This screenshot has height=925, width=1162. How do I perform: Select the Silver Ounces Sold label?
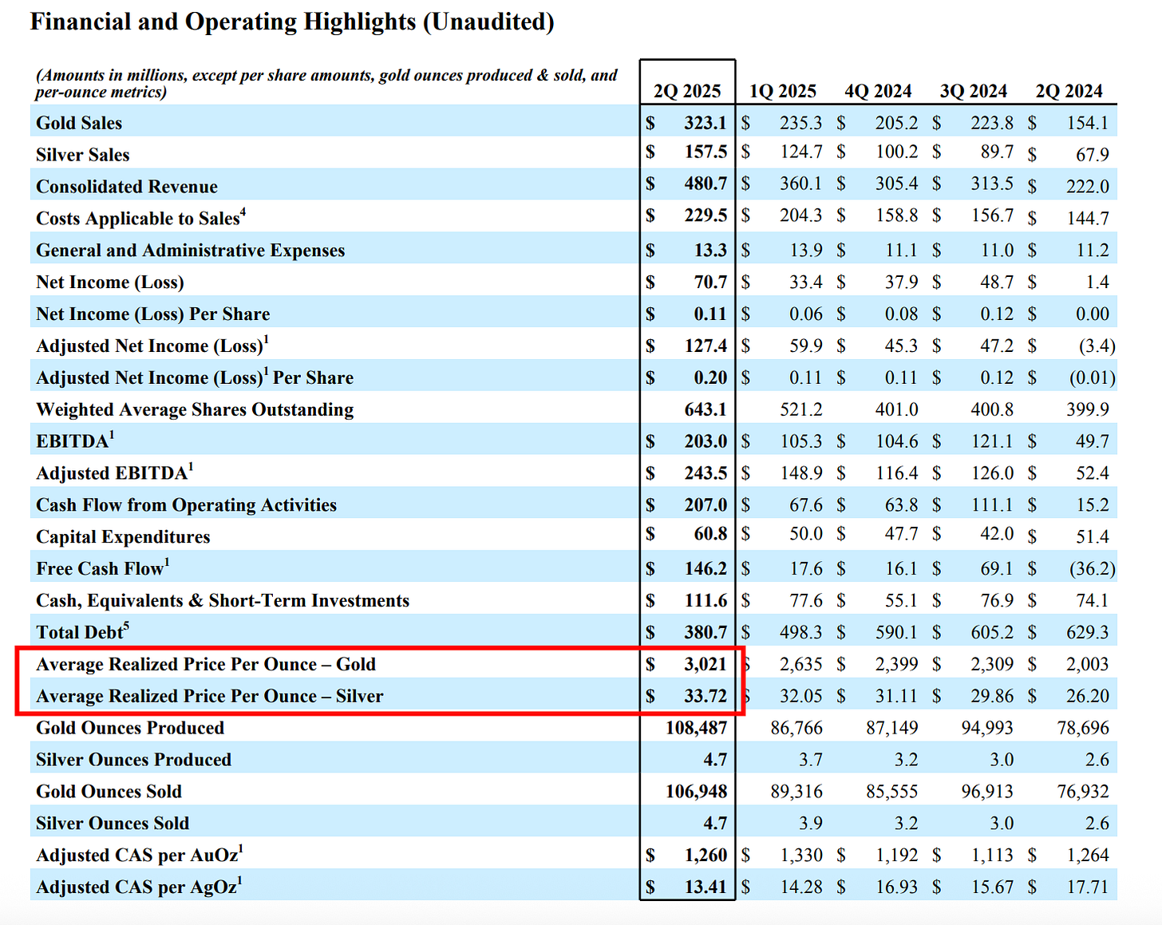113,824
